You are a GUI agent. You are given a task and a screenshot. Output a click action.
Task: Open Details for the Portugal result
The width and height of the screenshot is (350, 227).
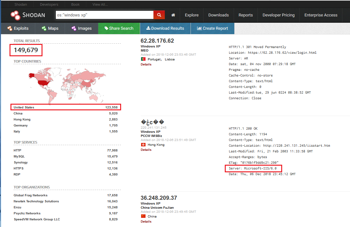click(x=146, y=64)
